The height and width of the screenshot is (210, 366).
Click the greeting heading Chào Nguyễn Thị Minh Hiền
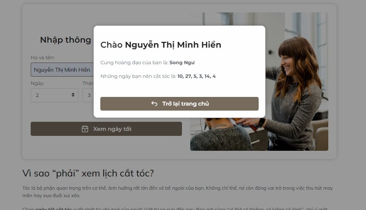(x=160, y=45)
